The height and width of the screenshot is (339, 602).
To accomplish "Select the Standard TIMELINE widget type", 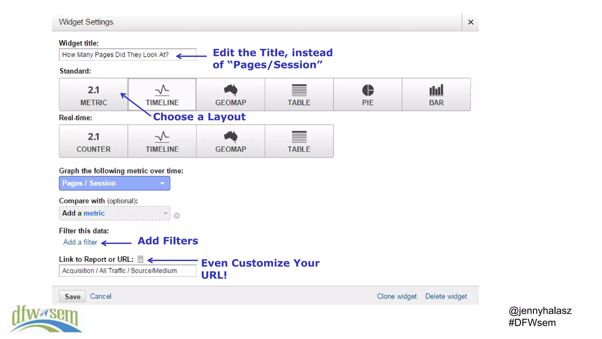I will [162, 94].
